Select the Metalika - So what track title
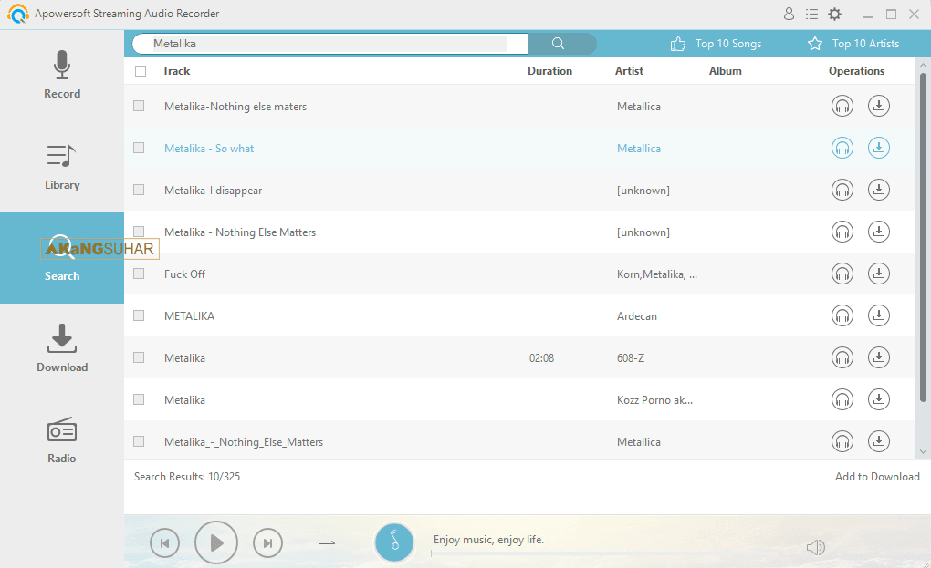The width and height of the screenshot is (931, 568). [x=209, y=149]
